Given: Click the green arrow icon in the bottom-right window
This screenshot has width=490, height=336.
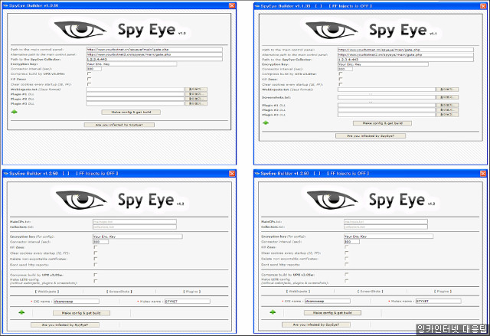Looking at the screenshot, I should (x=272, y=312).
